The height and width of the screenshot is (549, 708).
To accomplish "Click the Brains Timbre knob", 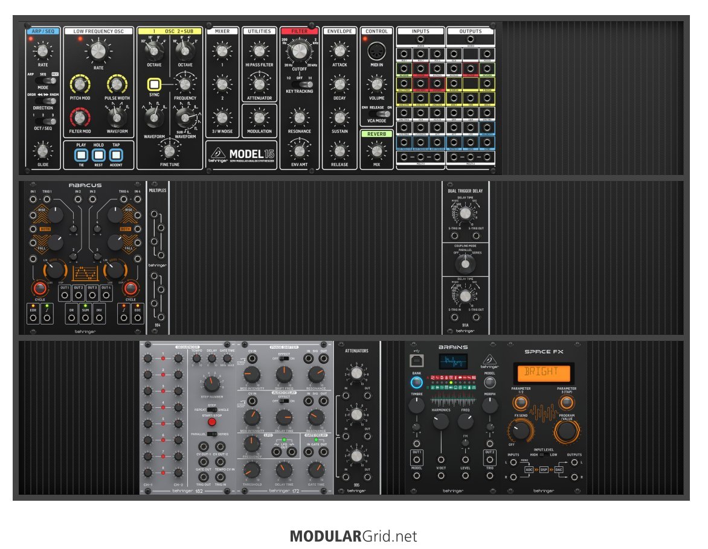I will click(x=416, y=405).
